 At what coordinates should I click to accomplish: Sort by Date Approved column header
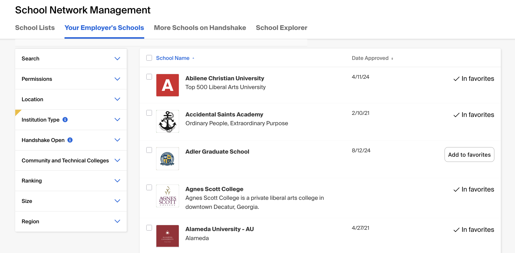click(370, 58)
